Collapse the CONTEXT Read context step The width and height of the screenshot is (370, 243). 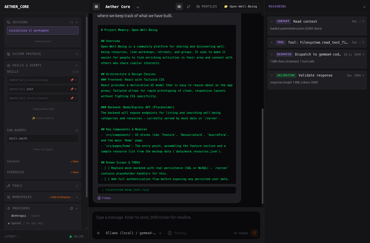272,21
